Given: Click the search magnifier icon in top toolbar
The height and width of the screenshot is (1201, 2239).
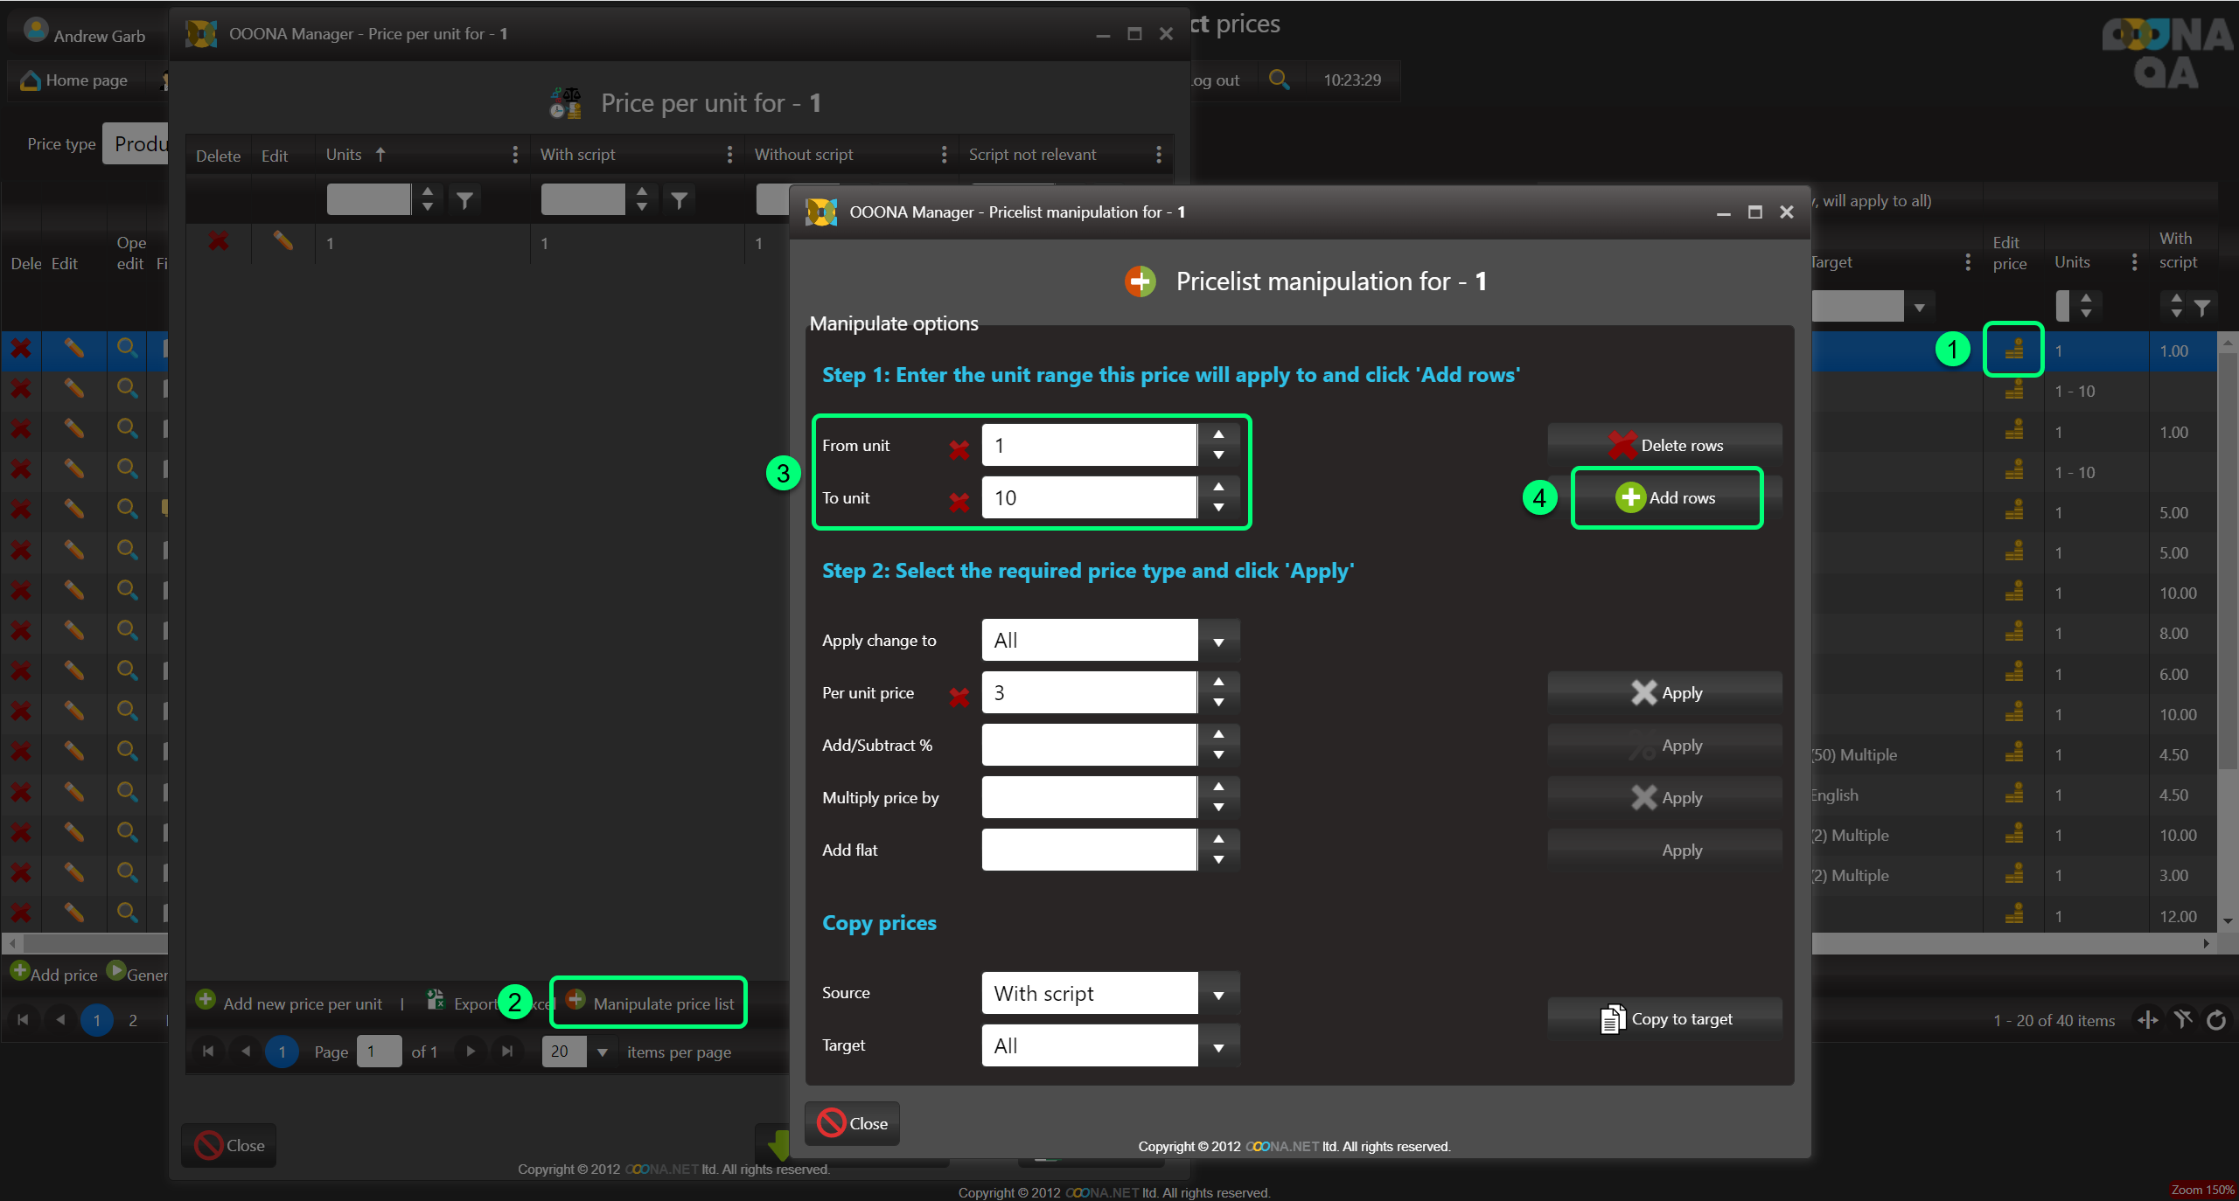Looking at the screenshot, I should [1279, 80].
